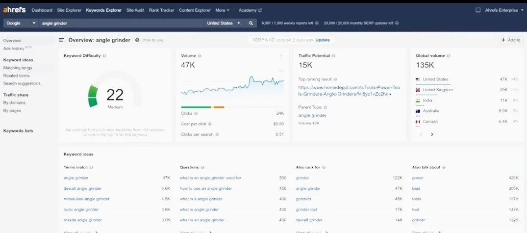
Task: Click info icon beside Terms match
Action: 91,167
